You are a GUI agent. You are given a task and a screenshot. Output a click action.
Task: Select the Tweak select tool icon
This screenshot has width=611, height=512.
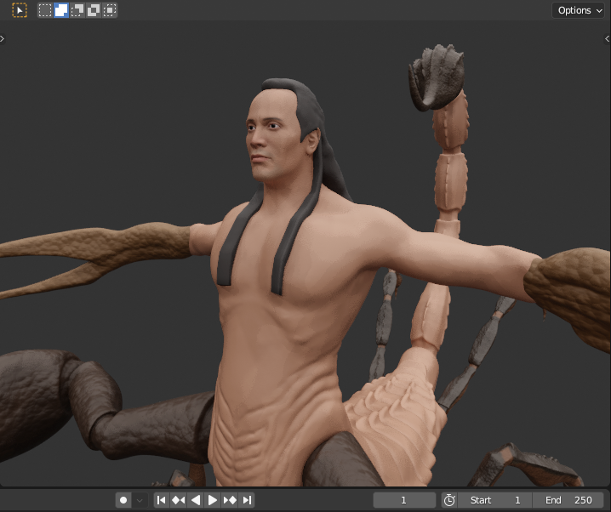tap(20, 10)
